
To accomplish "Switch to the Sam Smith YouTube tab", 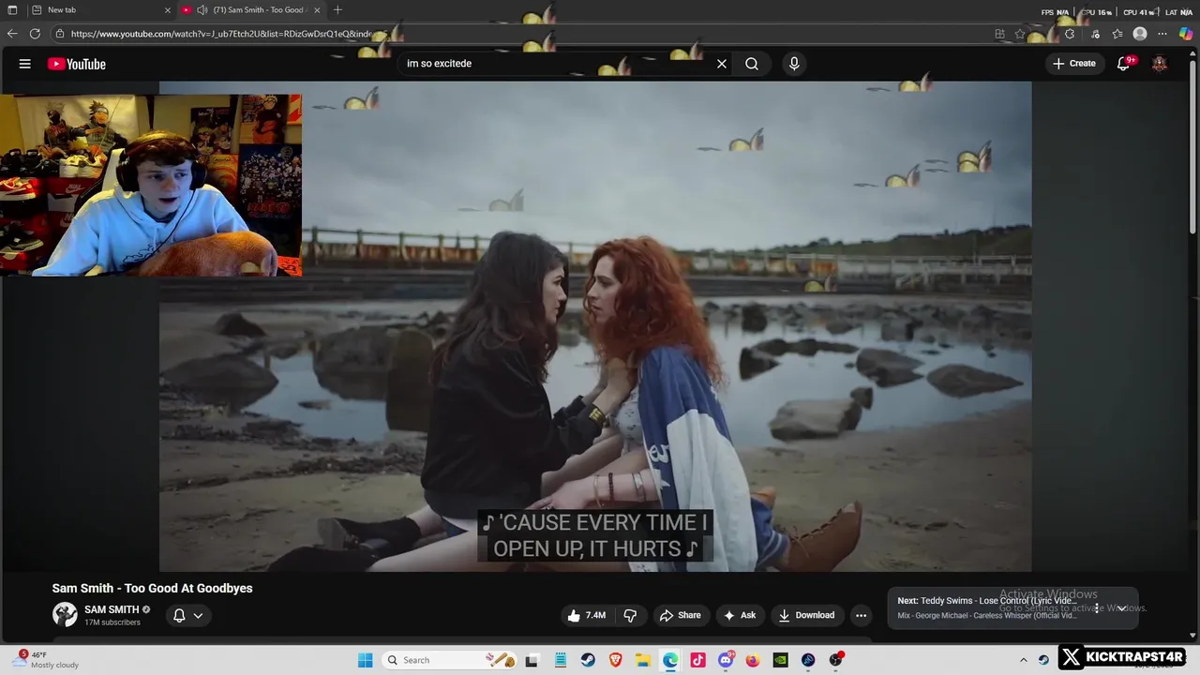I will [249, 10].
